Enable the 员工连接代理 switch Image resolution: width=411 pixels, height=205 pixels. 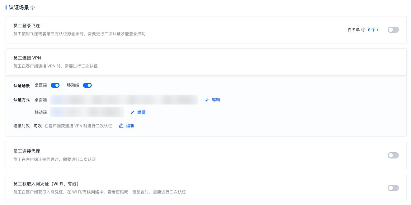(393, 155)
